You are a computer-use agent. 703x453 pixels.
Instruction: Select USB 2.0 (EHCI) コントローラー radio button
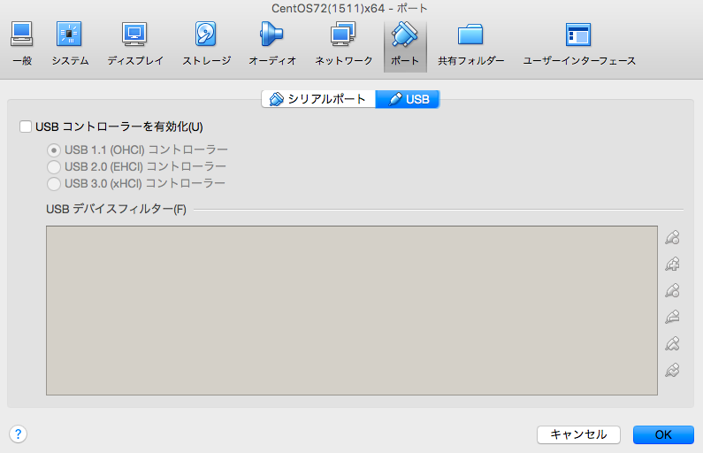click(x=54, y=167)
